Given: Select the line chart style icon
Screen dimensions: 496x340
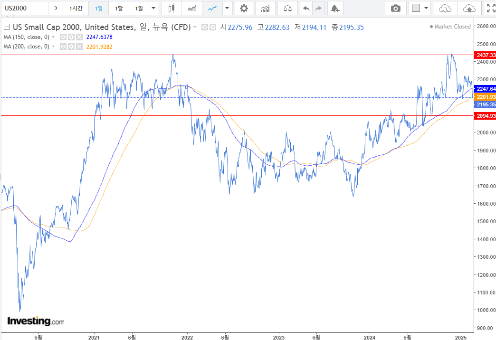Looking at the screenshot, I should coord(212,8).
